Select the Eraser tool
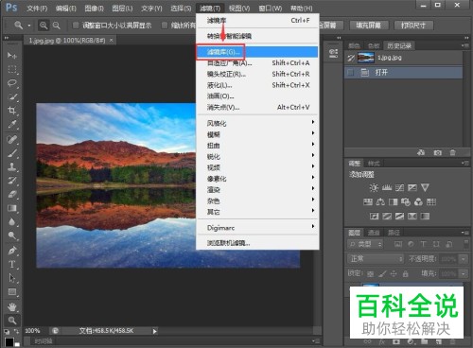The height and width of the screenshot is (348, 473). tap(12, 194)
